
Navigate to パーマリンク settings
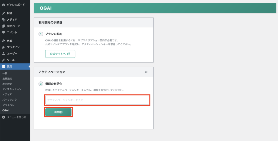[x=10, y=100]
